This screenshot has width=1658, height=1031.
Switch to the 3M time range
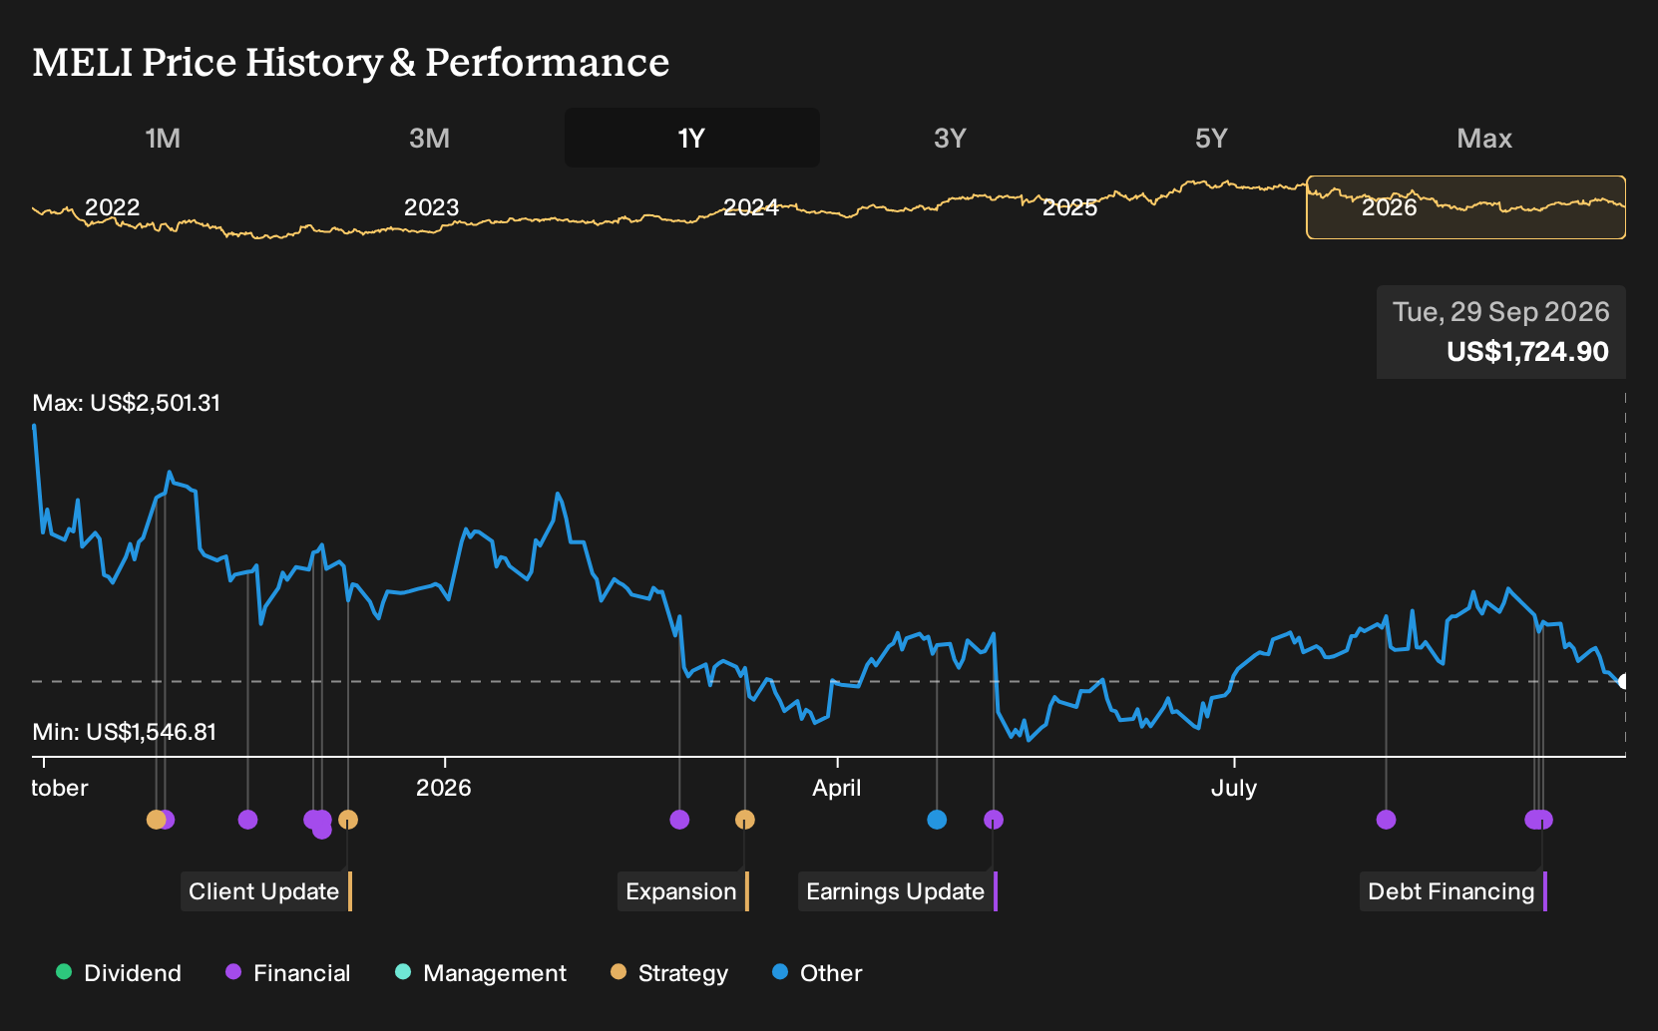(429, 138)
